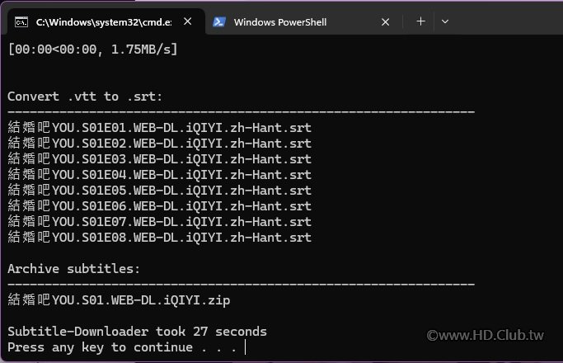
Task: Click the S01E03 .srt file name line
Action: coord(159,159)
